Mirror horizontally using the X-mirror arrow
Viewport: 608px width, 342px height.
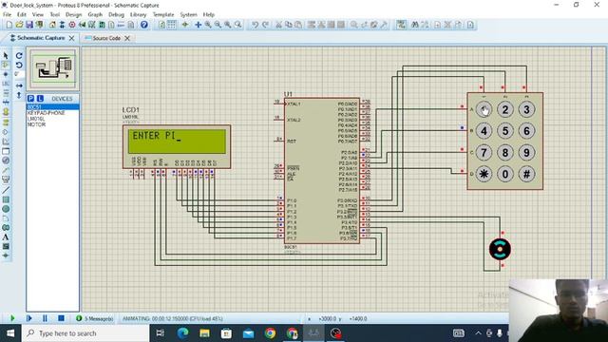pos(19,85)
